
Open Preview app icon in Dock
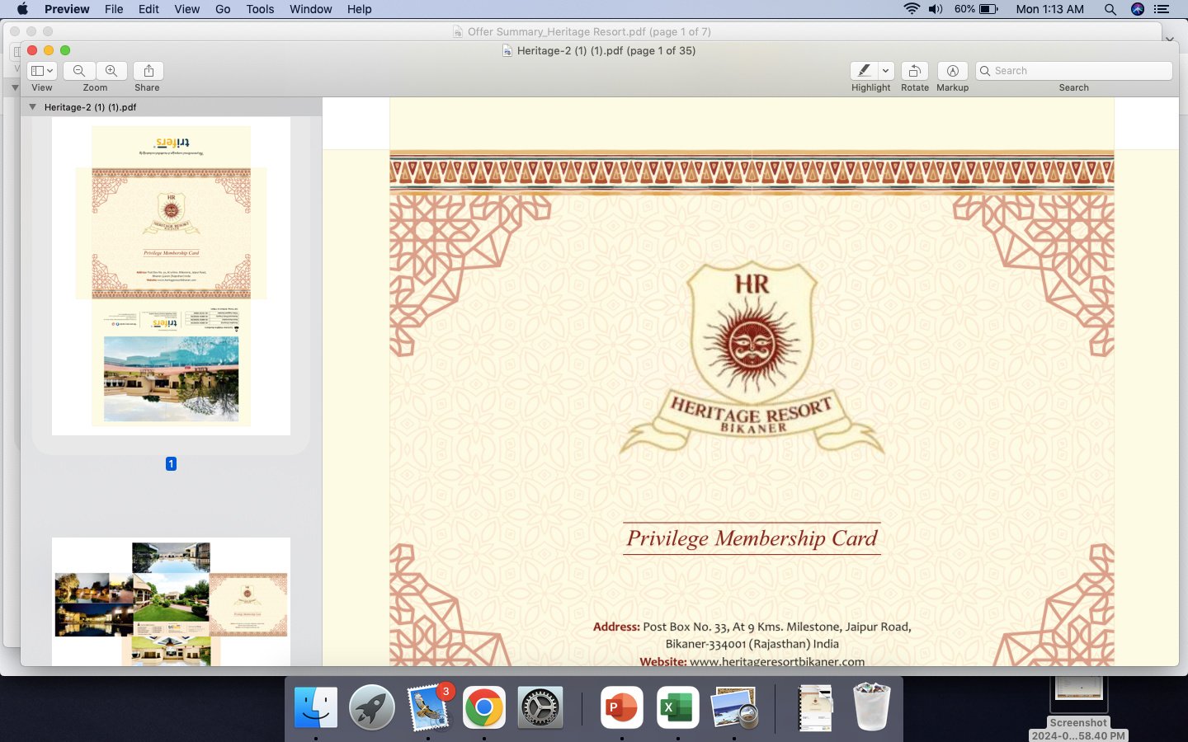coord(733,707)
